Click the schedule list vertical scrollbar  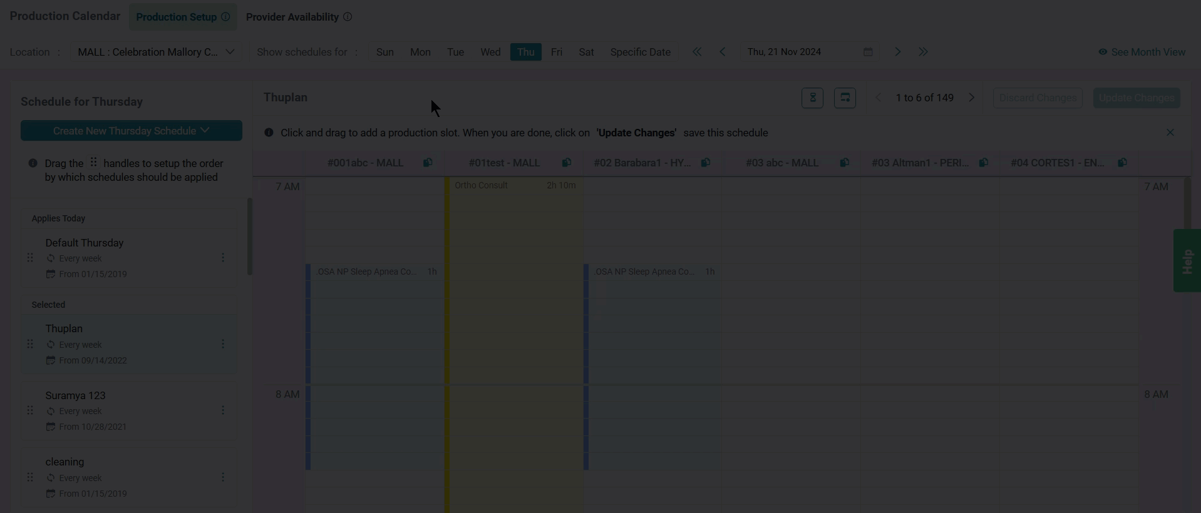coord(250,236)
